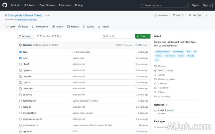Open the Readme from About sidebar
This screenshot has height=134, width=215.
(162, 66)
